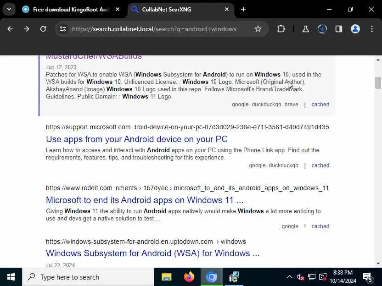Screen dimensions: 382x286
Task: Close the CollabNet SearXNG tab
Action: tap(226, 9)
